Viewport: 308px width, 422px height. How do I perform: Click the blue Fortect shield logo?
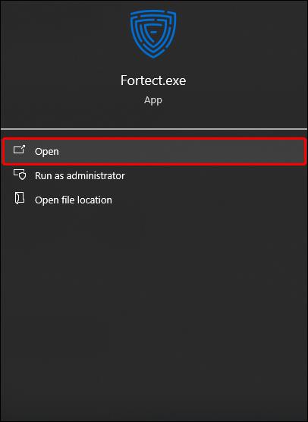point(153,33)
